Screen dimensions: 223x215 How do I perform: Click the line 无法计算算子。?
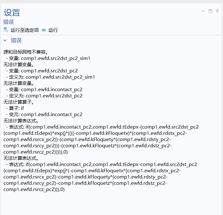(19, 102)
